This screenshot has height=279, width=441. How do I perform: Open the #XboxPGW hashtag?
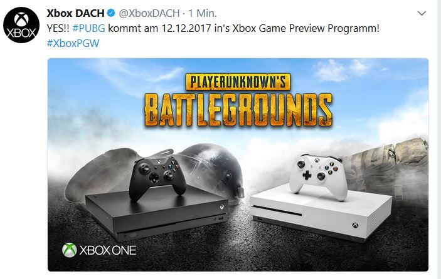click(x=73, y=43)
